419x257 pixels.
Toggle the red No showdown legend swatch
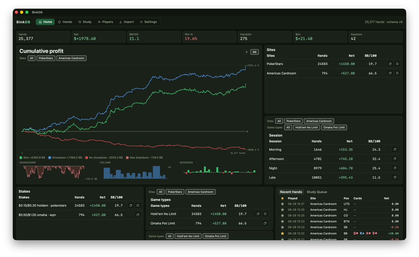click(87, 158)
